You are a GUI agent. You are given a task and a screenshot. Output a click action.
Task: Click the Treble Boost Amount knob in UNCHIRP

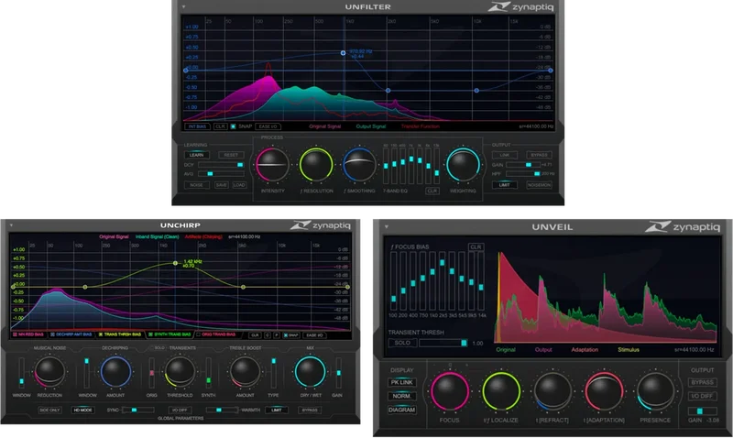pyautogui.click(x=245, y=372)
